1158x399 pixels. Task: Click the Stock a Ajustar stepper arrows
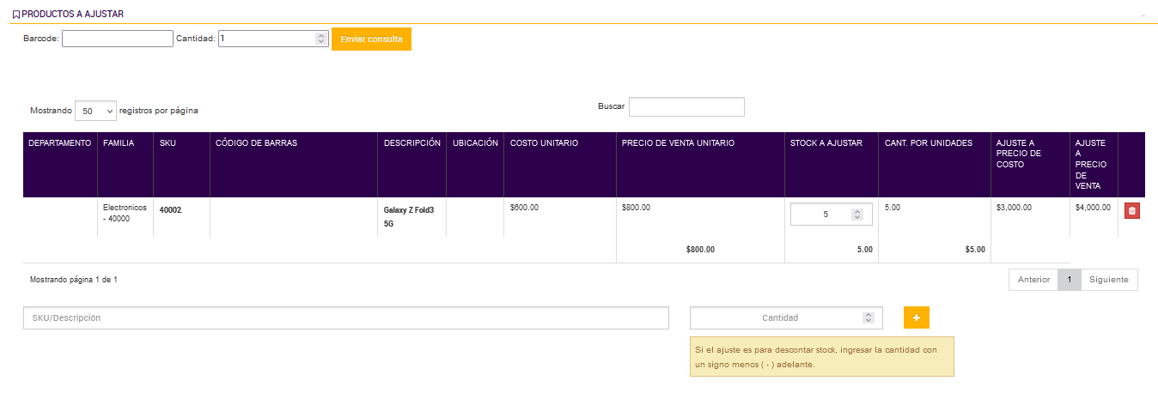tap(856, 215)
